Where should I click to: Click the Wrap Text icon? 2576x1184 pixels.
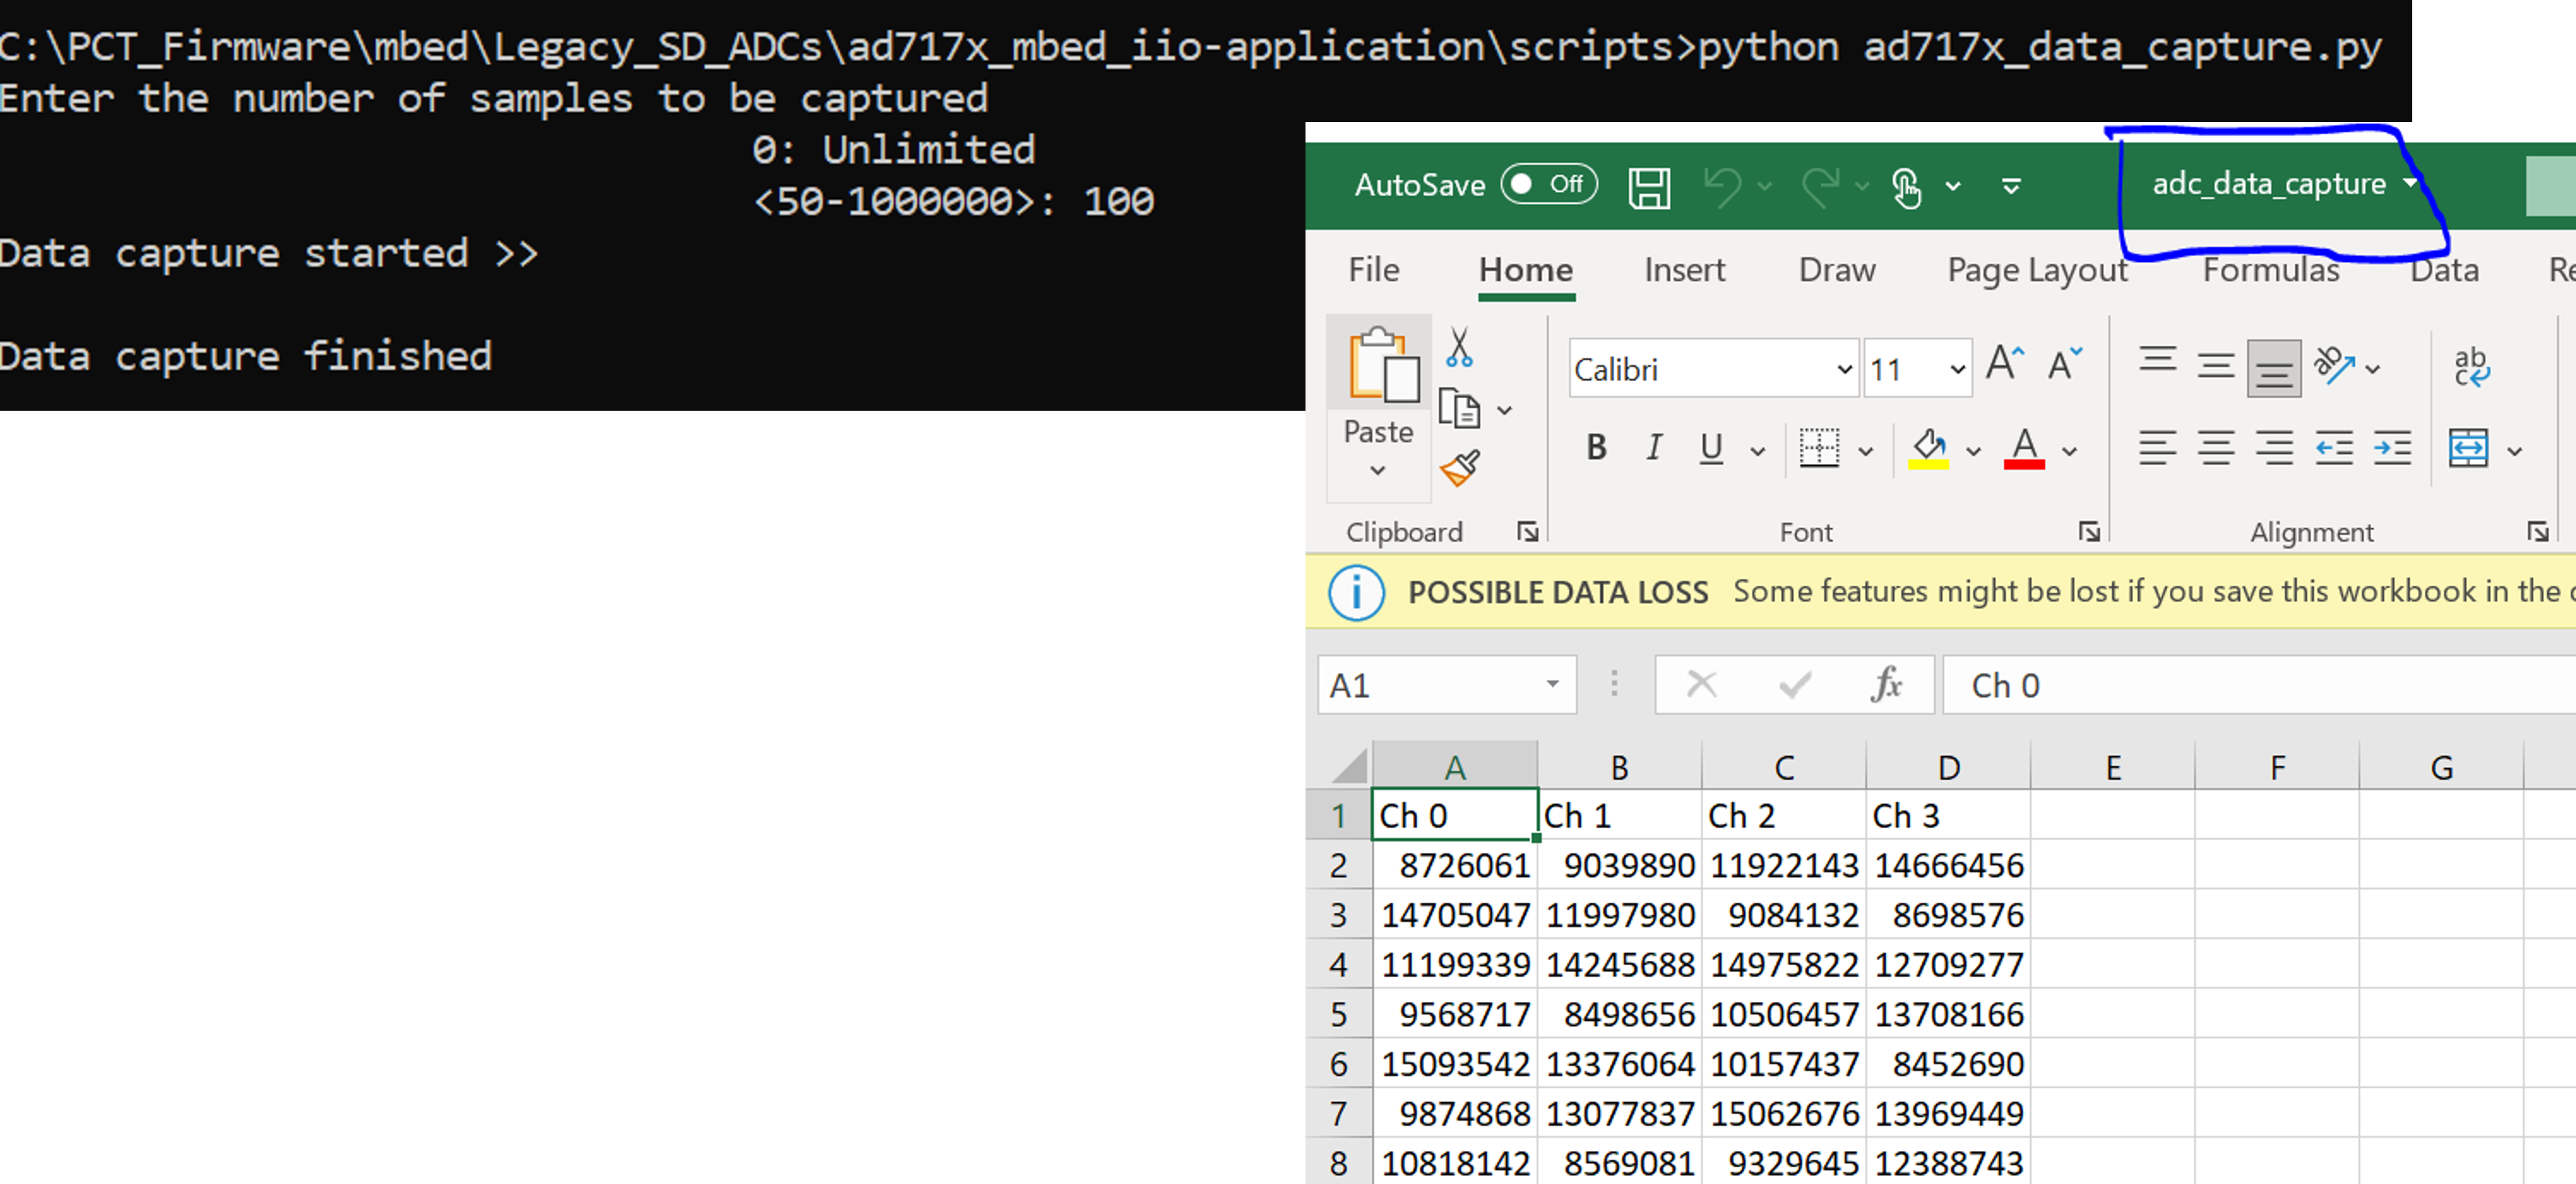[2471, 367]
